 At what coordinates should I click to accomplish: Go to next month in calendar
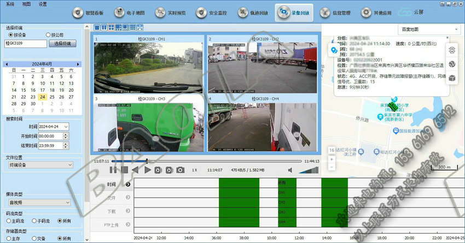click(x=79, y=63)
